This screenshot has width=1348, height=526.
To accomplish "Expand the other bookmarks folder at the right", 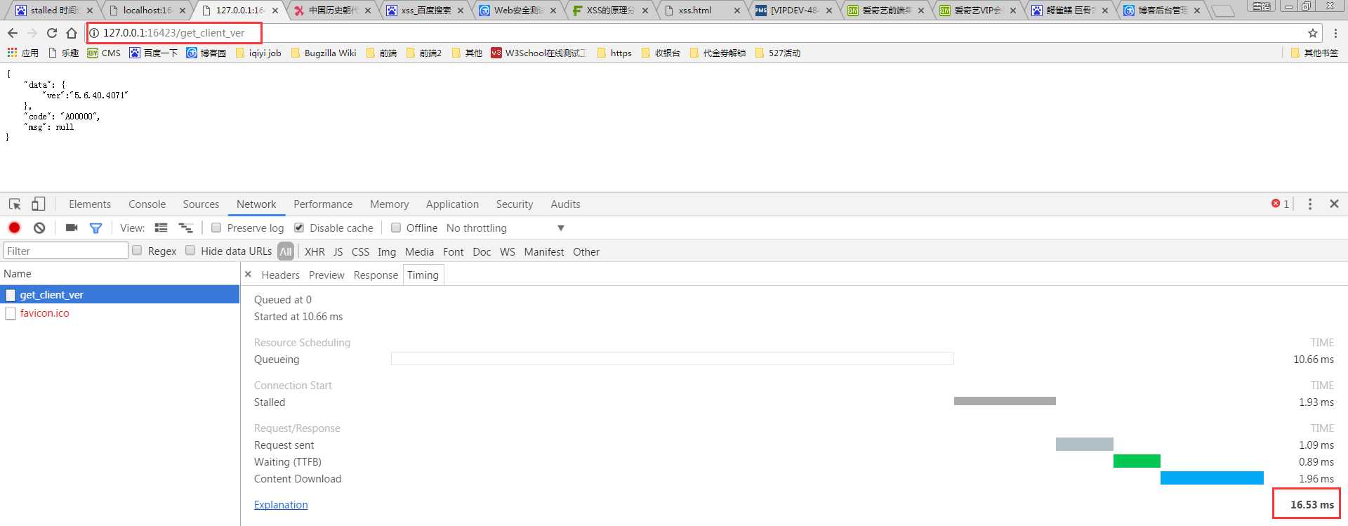I will (x=1314, y=53).
